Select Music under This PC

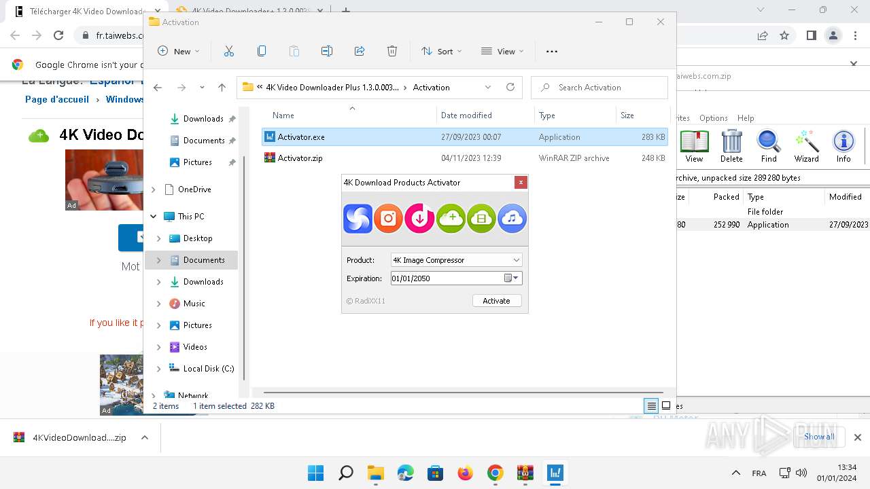pyautogui.click(x=194, y=304)
